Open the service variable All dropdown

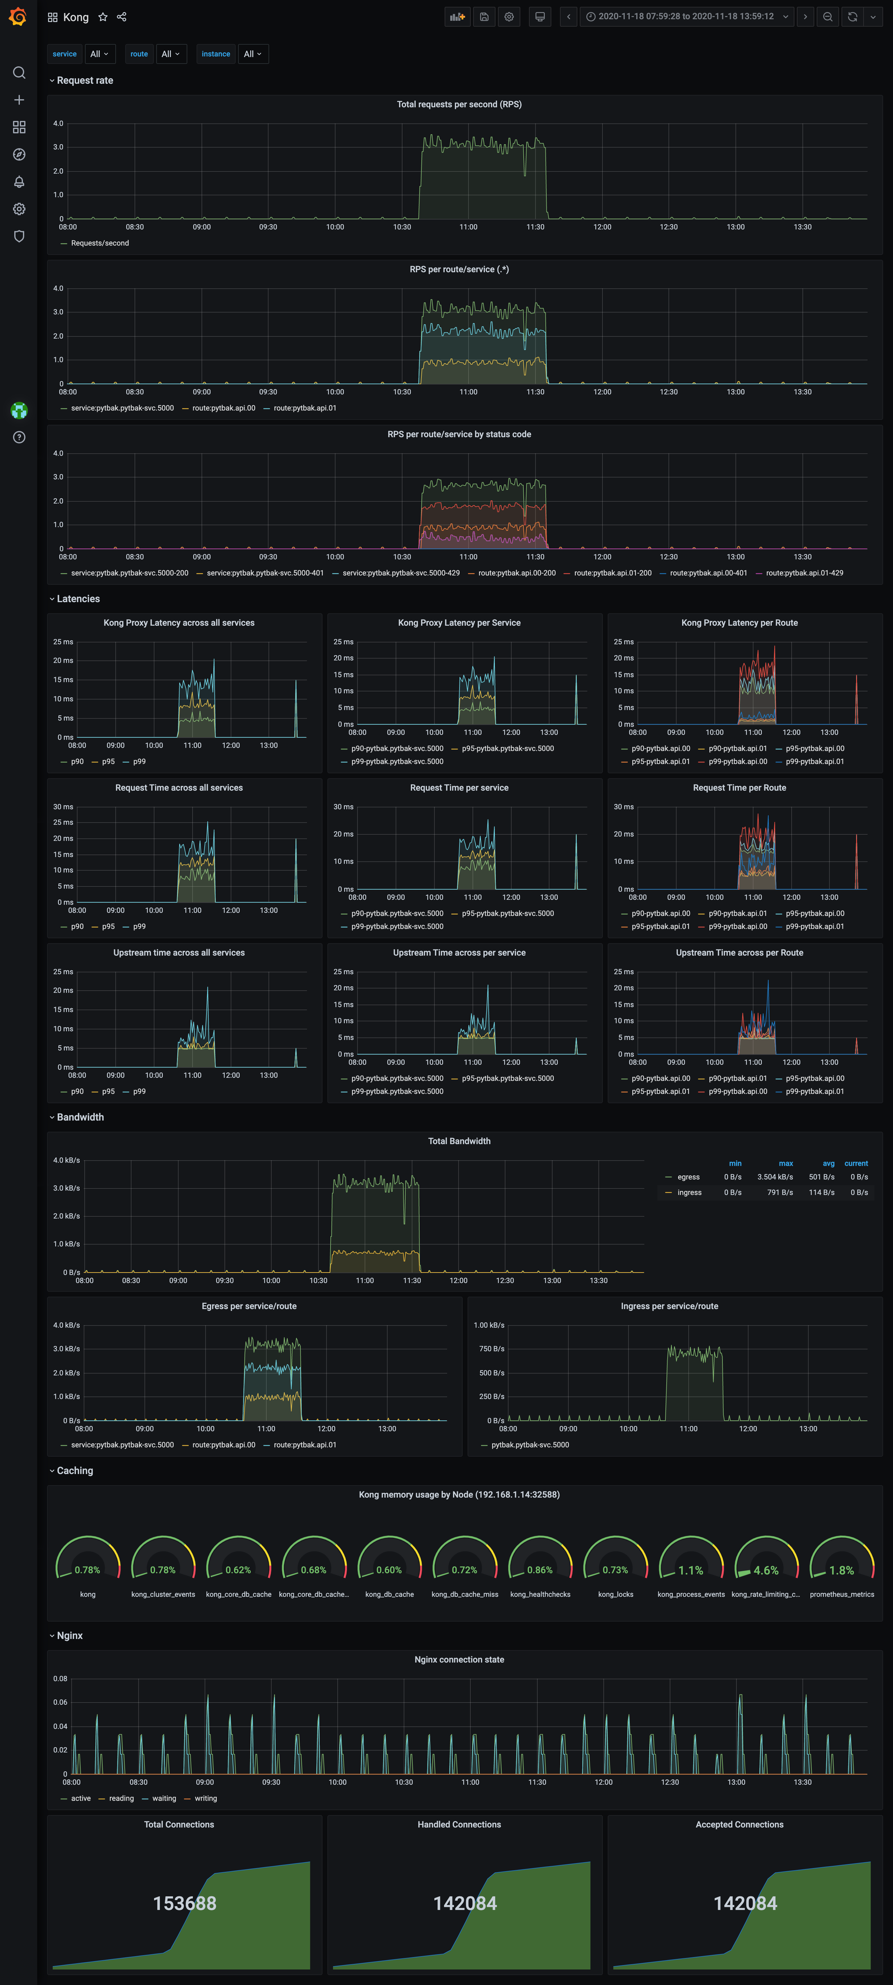pos(100,54)
